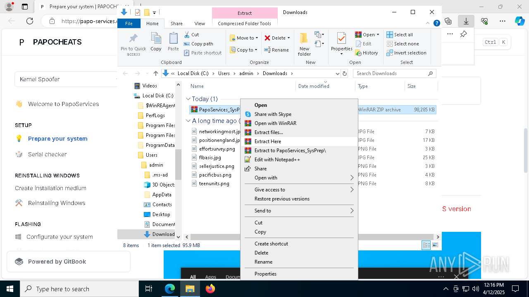Click Paste shortcut in ribbon
The width and height of the screenshot is (529, 297).
[203, 53]
